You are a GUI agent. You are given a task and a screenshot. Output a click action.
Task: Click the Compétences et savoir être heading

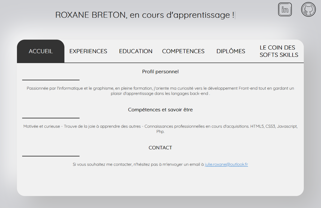160,109
